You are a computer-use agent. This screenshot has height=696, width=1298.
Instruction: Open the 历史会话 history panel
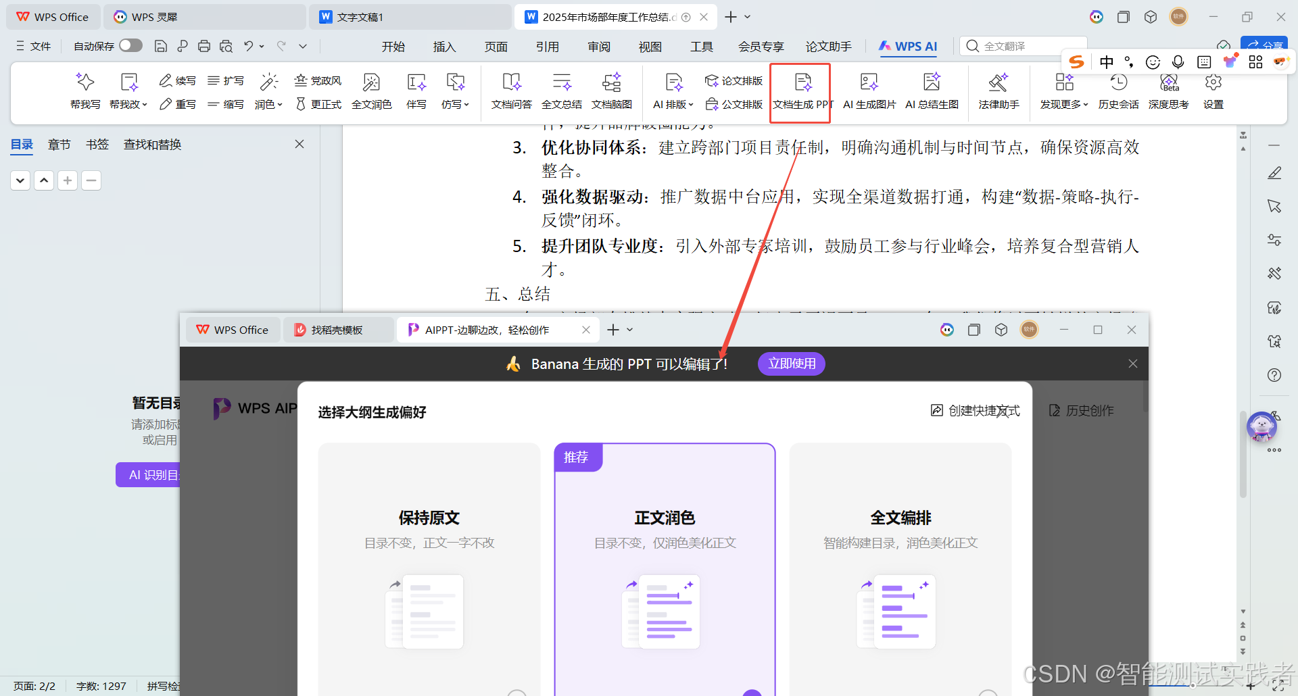(x=1119, y=90)
